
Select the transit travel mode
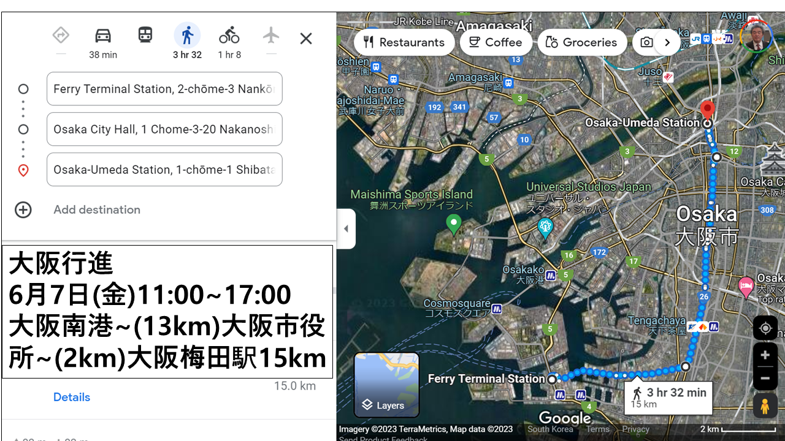(145, 35)
